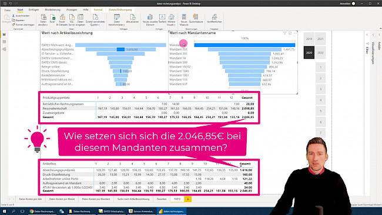Import data from Excel in the ribbon

click(52, 19)
